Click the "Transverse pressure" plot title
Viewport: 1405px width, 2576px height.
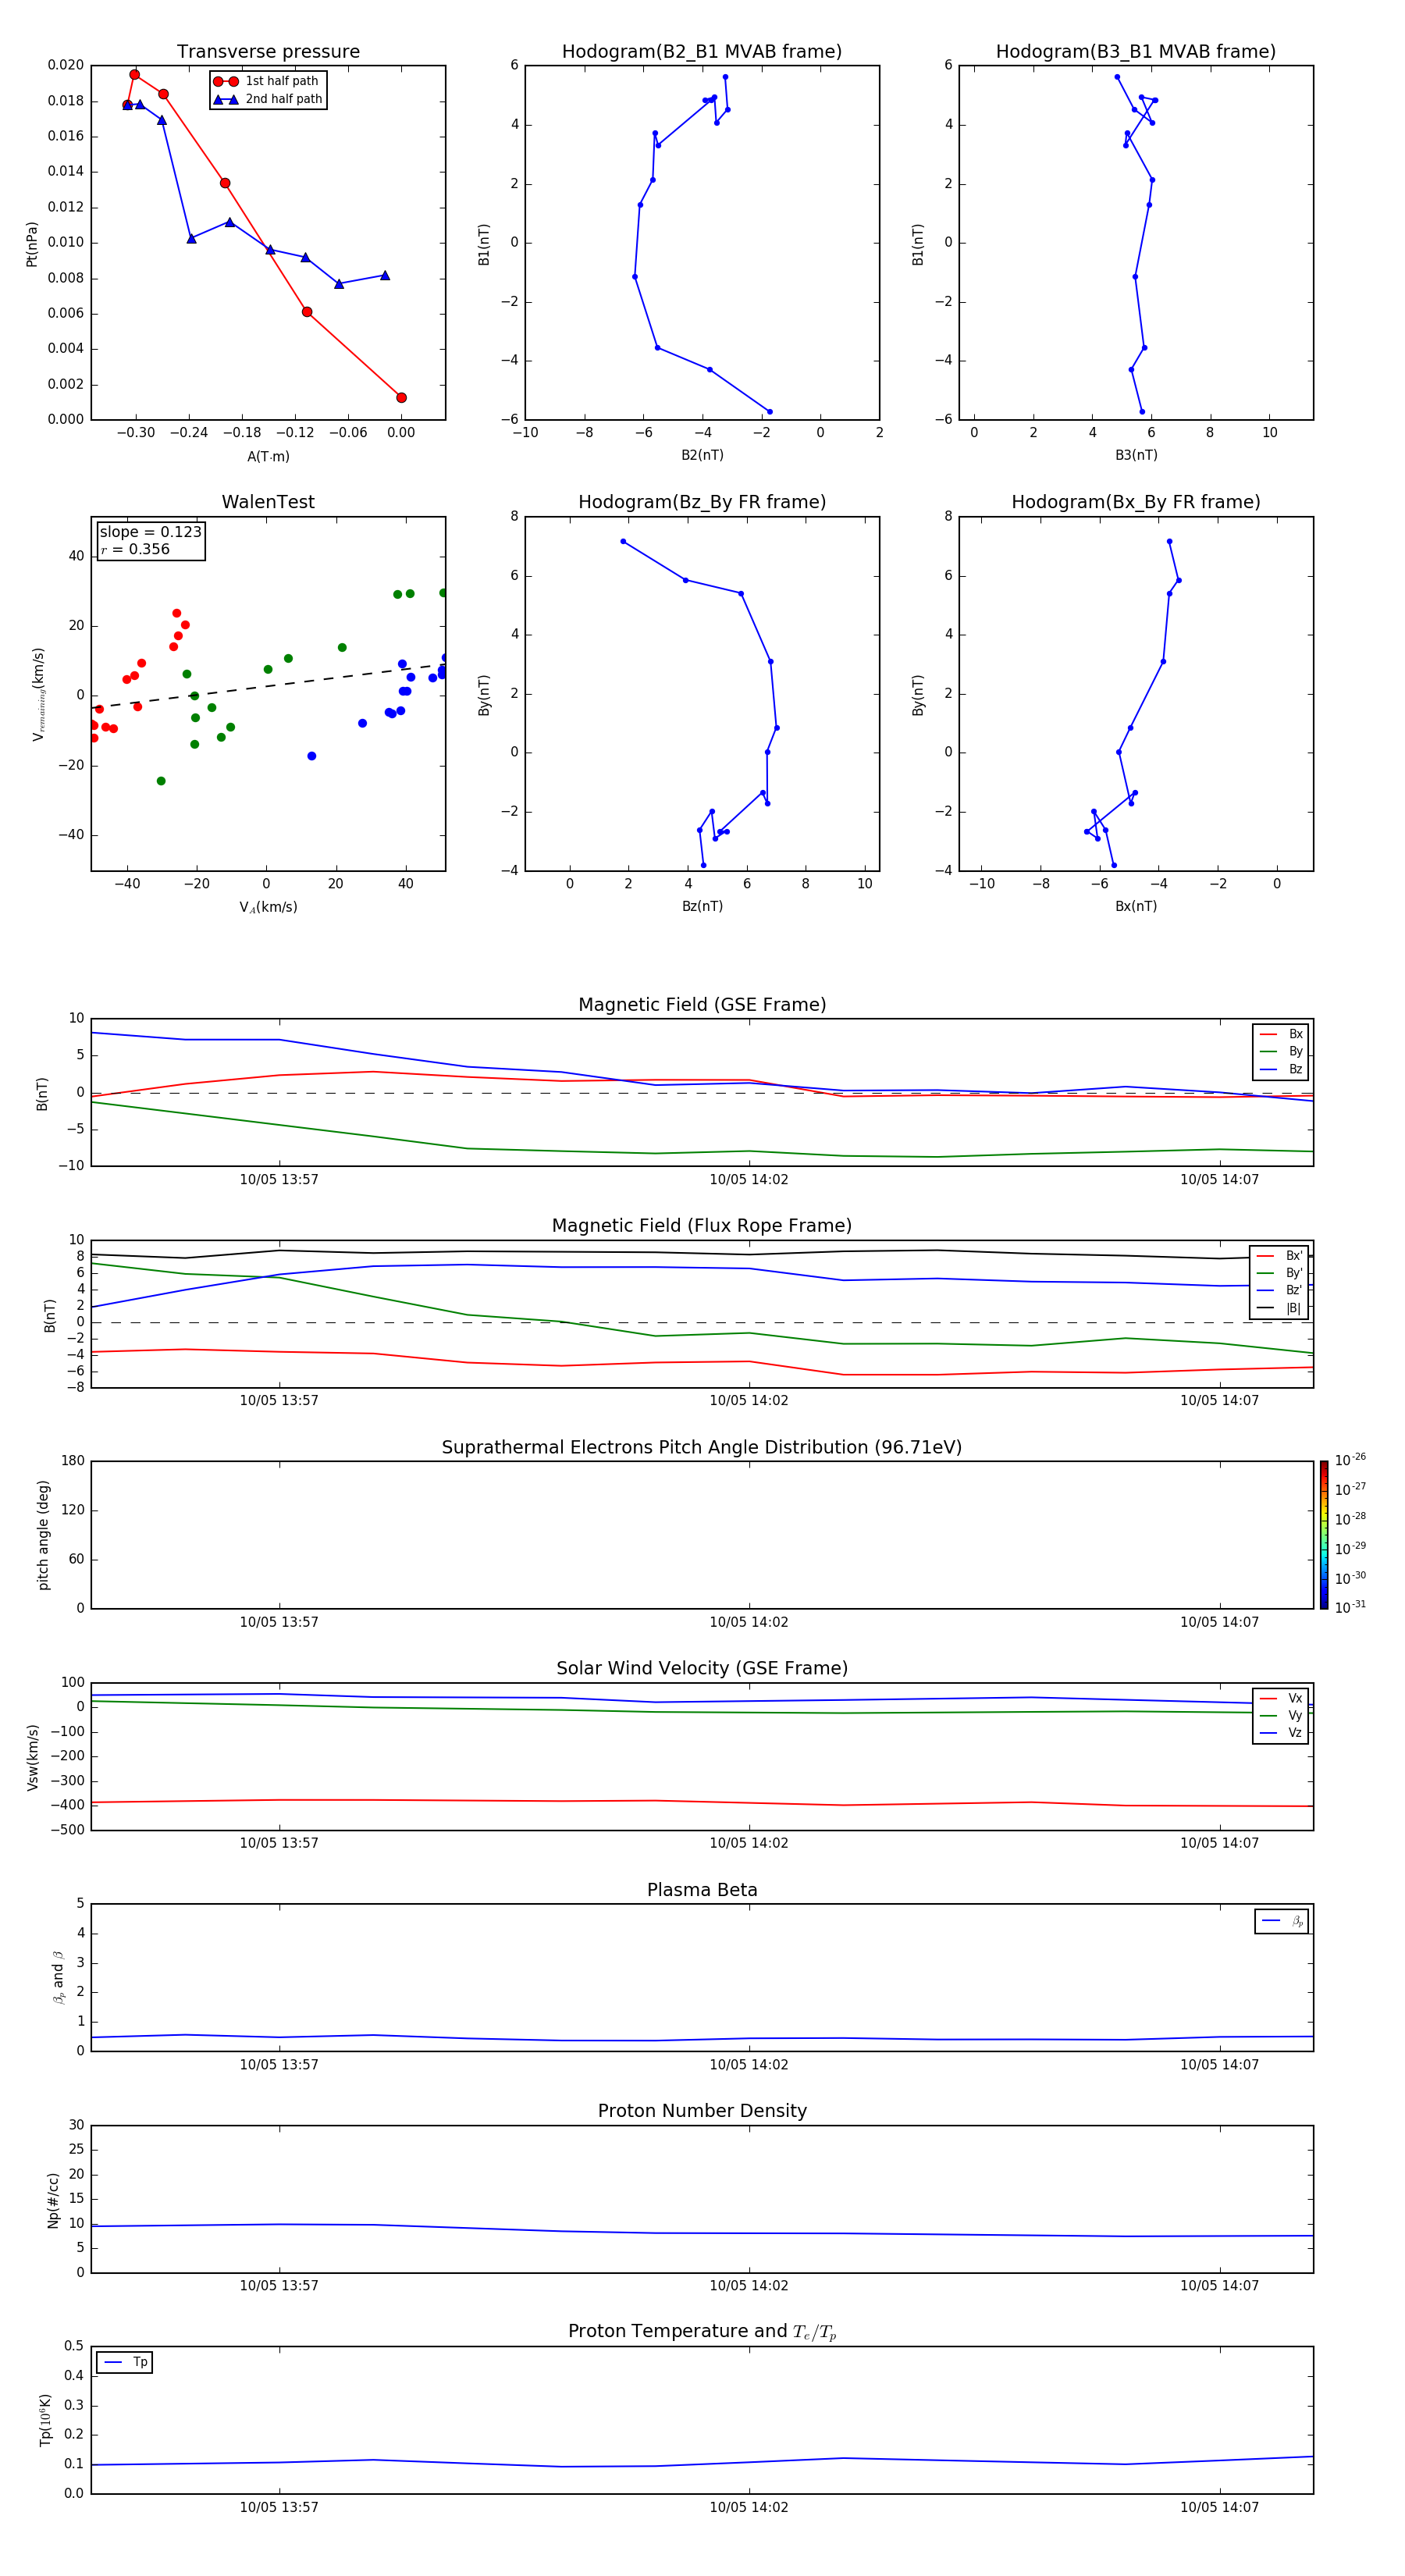[x=268, y=52]
